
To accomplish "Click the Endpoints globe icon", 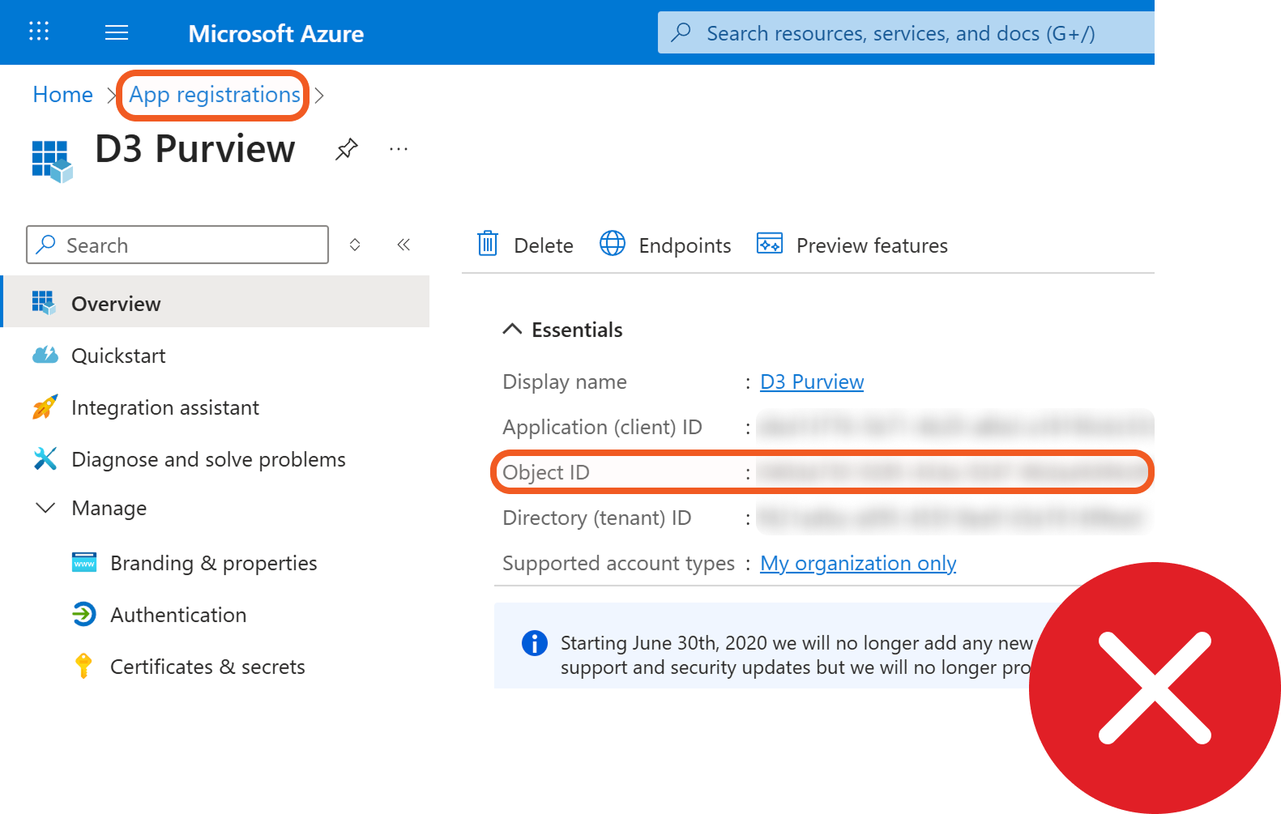I will [x=613, y=244].
